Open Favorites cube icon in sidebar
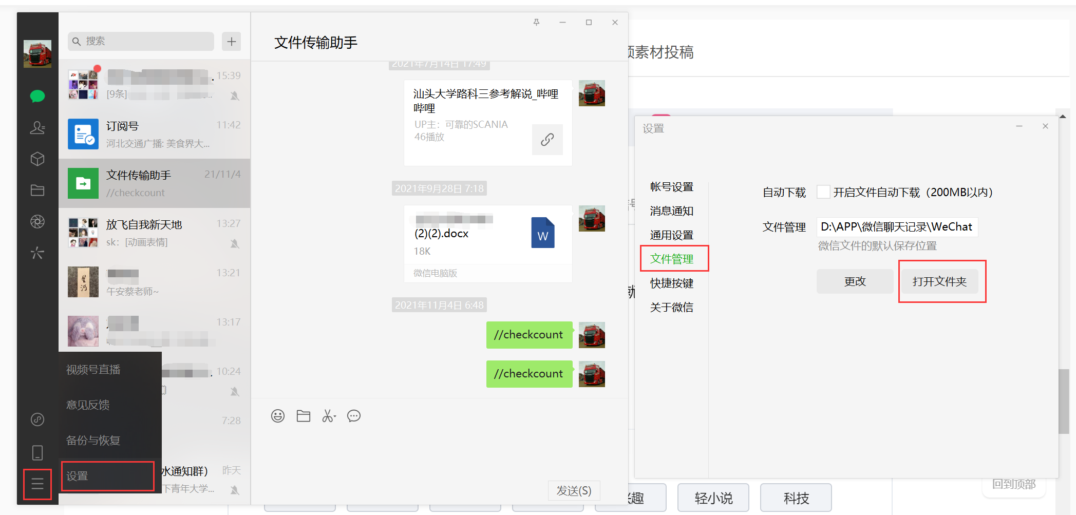Viewport: 1076px width, 515px height. 37,159
